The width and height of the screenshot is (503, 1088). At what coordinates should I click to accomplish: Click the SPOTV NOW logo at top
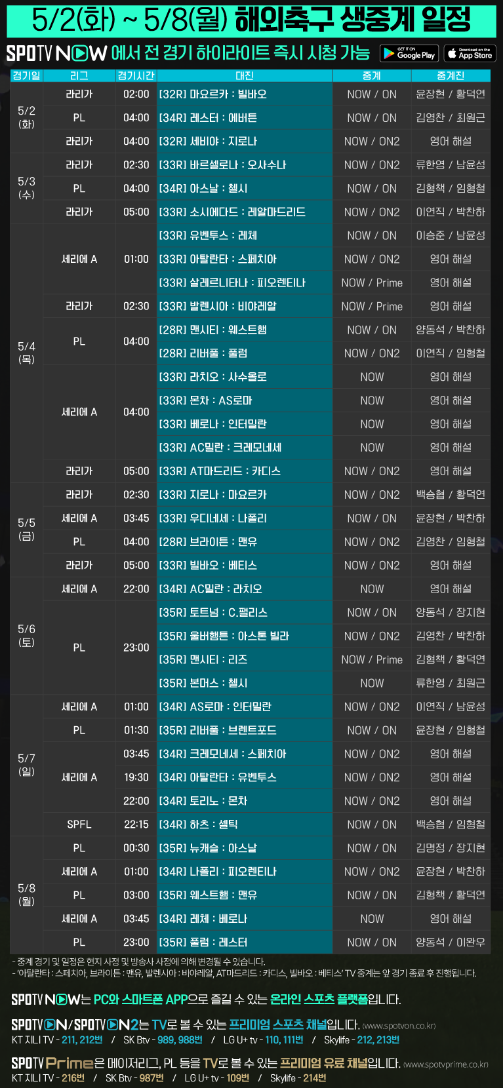pyautogui.click(x=56, y=53)
